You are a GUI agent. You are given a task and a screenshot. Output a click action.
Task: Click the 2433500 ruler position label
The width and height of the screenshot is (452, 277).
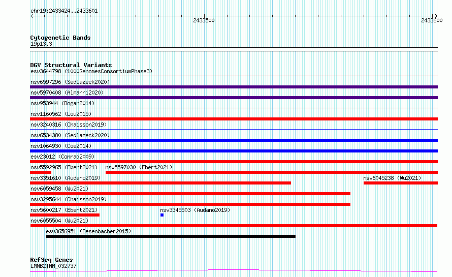click(204, 20)
